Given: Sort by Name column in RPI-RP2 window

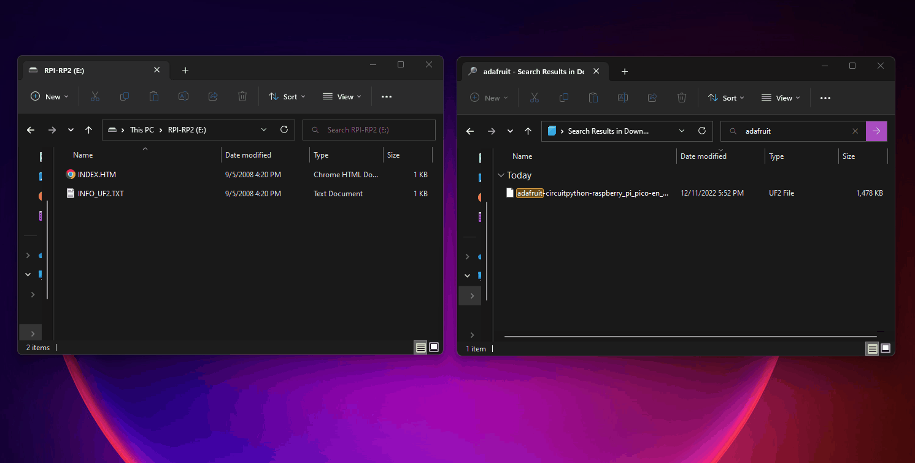Looking at the screenshot, I should (x=83, y=155).
